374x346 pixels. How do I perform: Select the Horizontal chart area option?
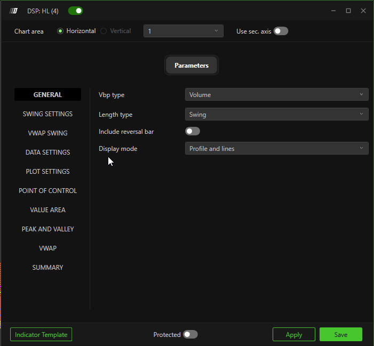(x=60, y=31)
